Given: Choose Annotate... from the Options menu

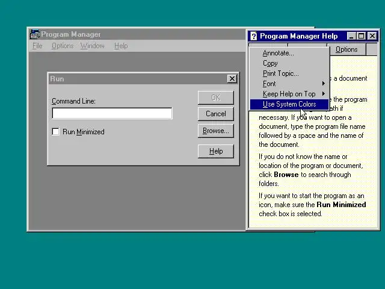Looking at the screenshot, I should [289, 53].
